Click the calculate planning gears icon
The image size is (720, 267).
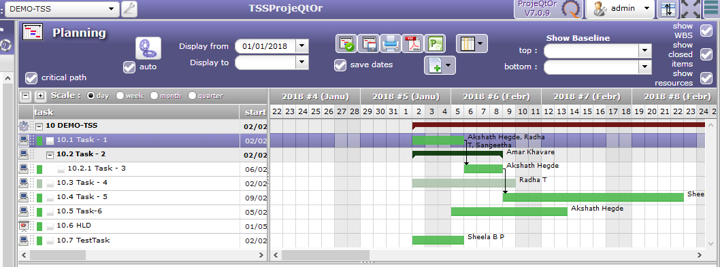click(x=148, y=48)
